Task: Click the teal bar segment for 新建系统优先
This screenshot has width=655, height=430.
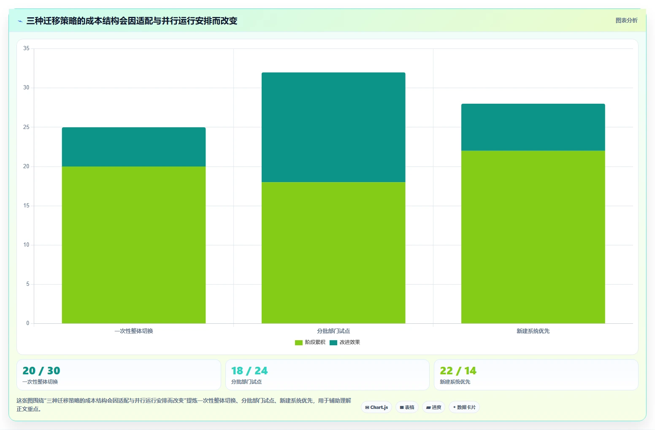Action: pos(533,127)
